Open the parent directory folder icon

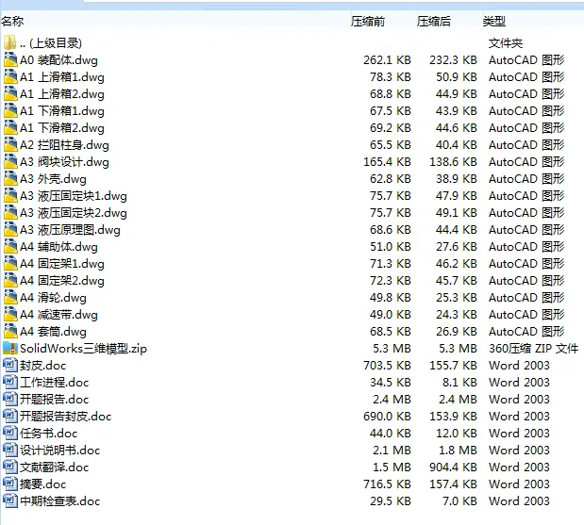click(x=10, y=42)
